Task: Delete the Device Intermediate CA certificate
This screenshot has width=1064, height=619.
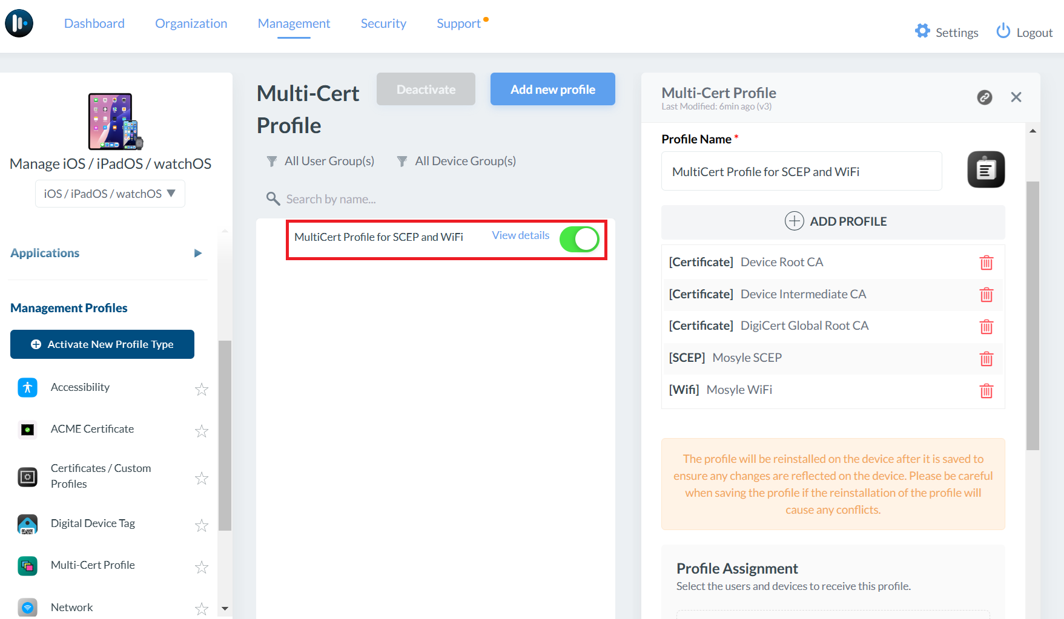Action: (986, 295)
